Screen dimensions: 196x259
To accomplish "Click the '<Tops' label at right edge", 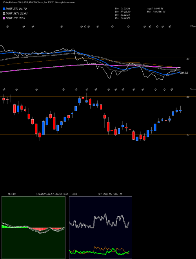I will point(192,26).
